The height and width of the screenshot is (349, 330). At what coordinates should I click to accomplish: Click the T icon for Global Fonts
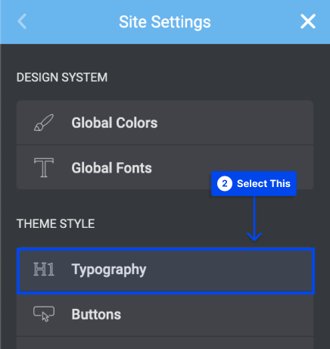(44, 167)
